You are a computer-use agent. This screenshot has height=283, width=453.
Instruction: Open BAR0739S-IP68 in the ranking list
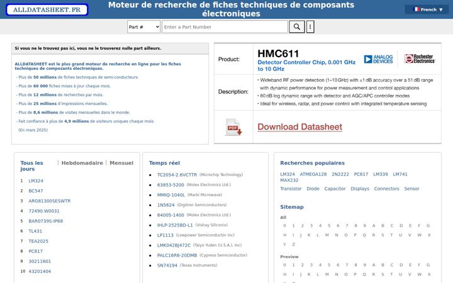(x=46, y=221)
